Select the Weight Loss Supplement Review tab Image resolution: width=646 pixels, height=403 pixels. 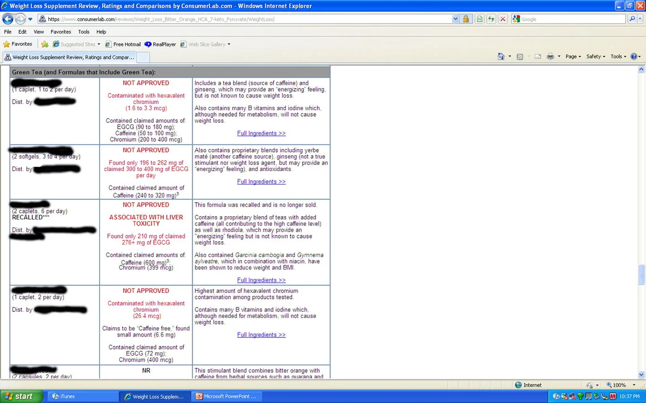[69, 57]
